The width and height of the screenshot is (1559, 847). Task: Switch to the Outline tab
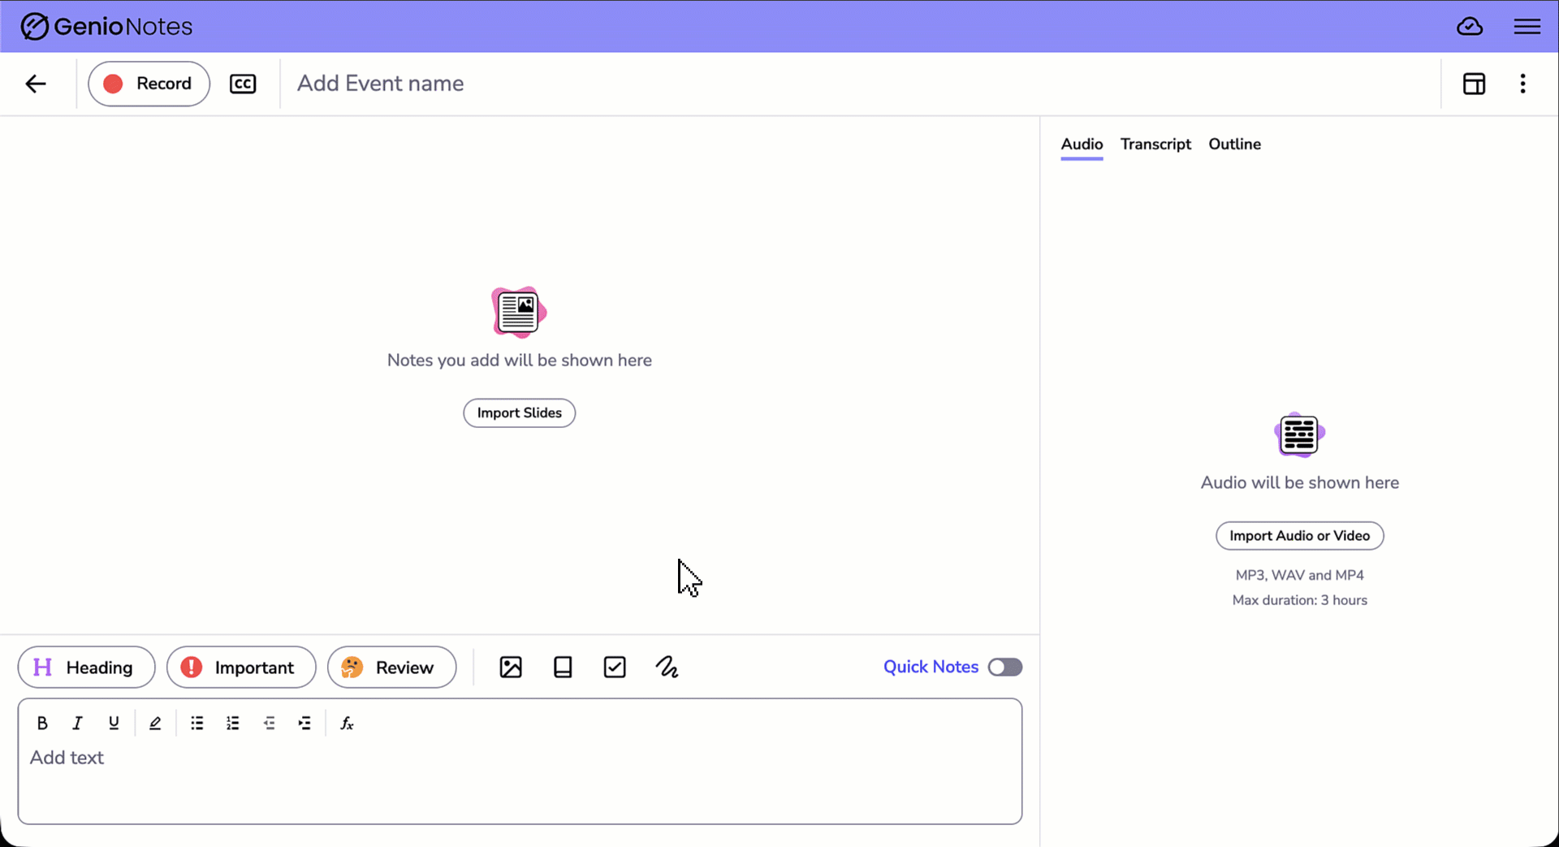pos(1234,145)
